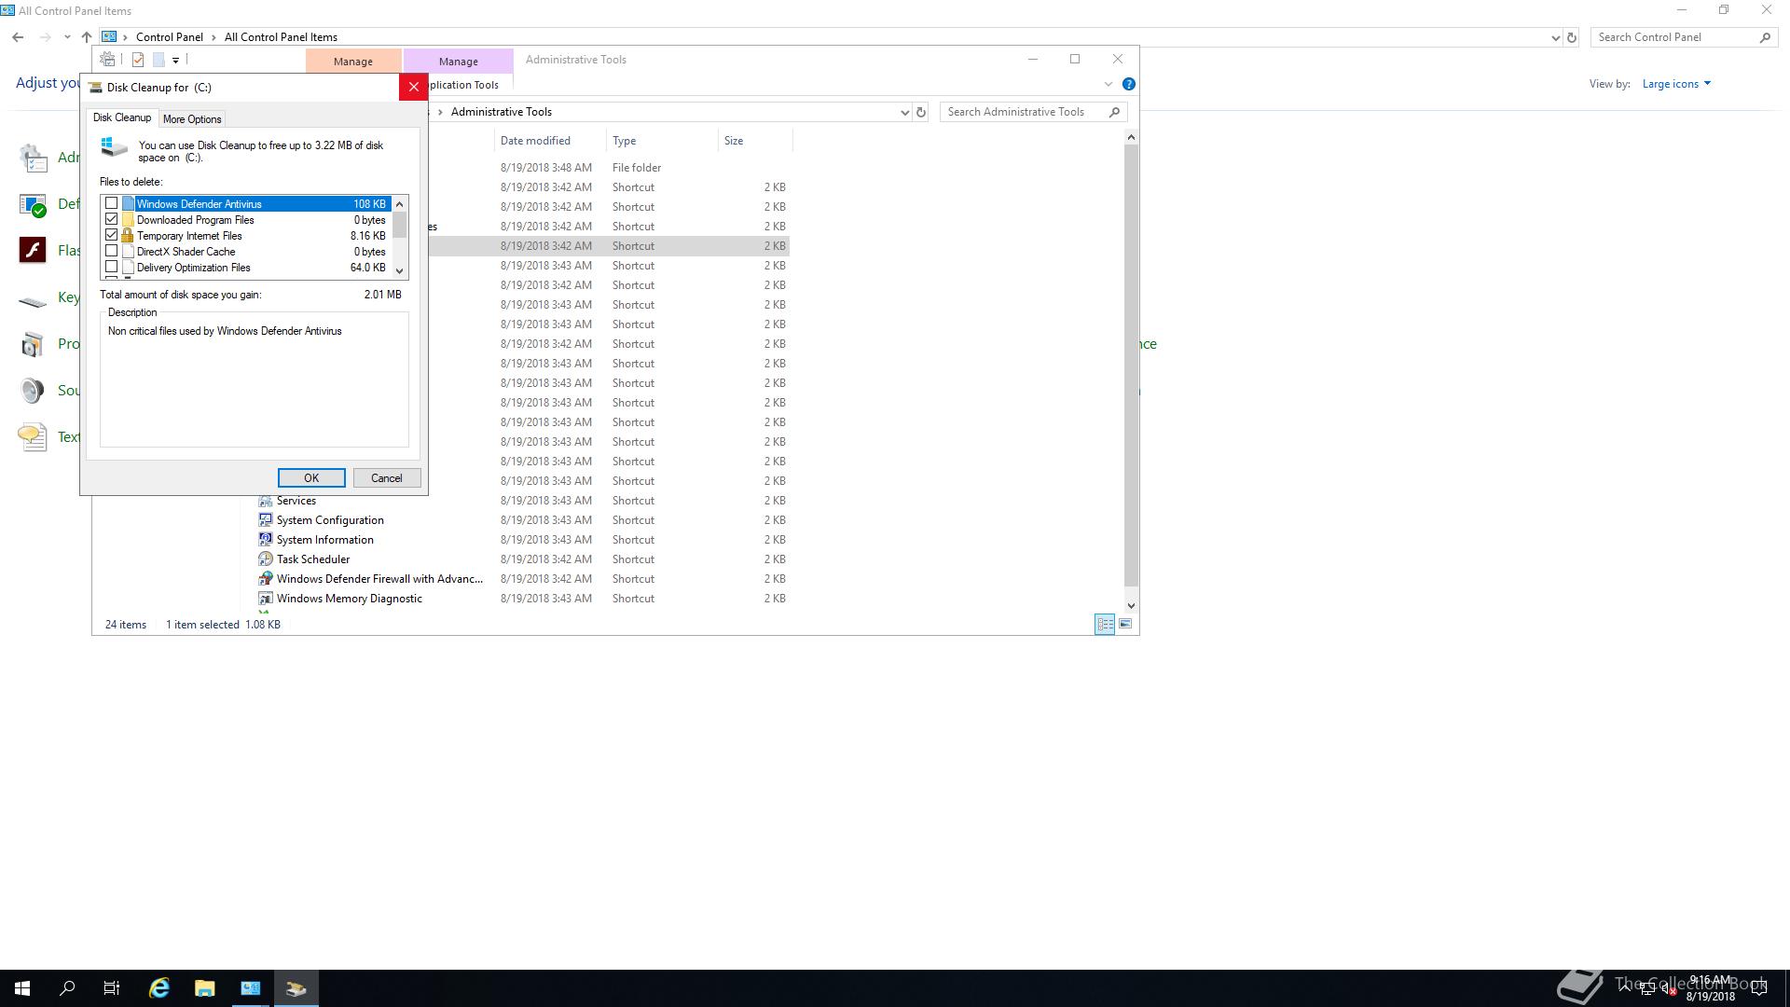Expand Administrative Tools address bar history dropdown

pyautogui.click(x=904, y=113)
